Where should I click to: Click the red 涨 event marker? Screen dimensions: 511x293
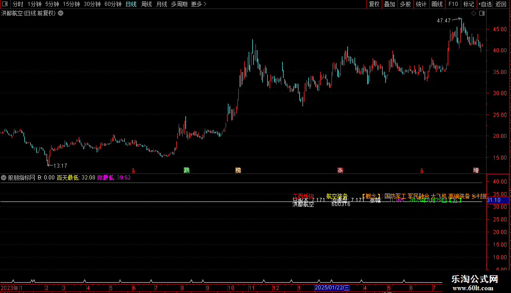click(340, 170)
